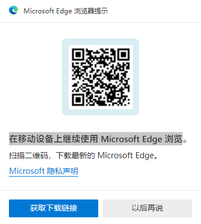Screen dimensions: 201x224
Task: Click 浏览器提示 in the dialog title
Action: point(91,11)
